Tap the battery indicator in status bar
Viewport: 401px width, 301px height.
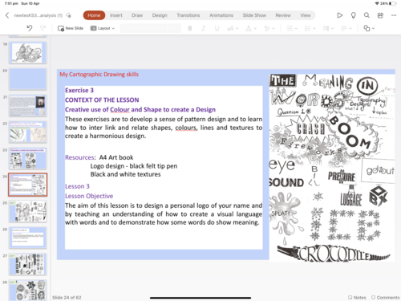393,3
